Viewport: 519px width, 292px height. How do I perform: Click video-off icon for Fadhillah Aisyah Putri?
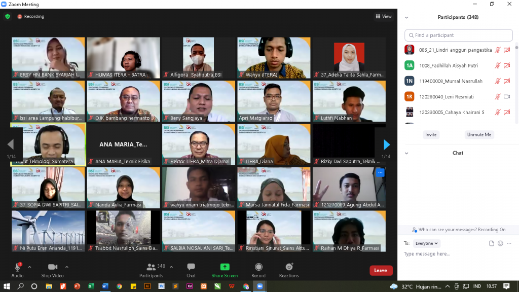tap(507, 65)
